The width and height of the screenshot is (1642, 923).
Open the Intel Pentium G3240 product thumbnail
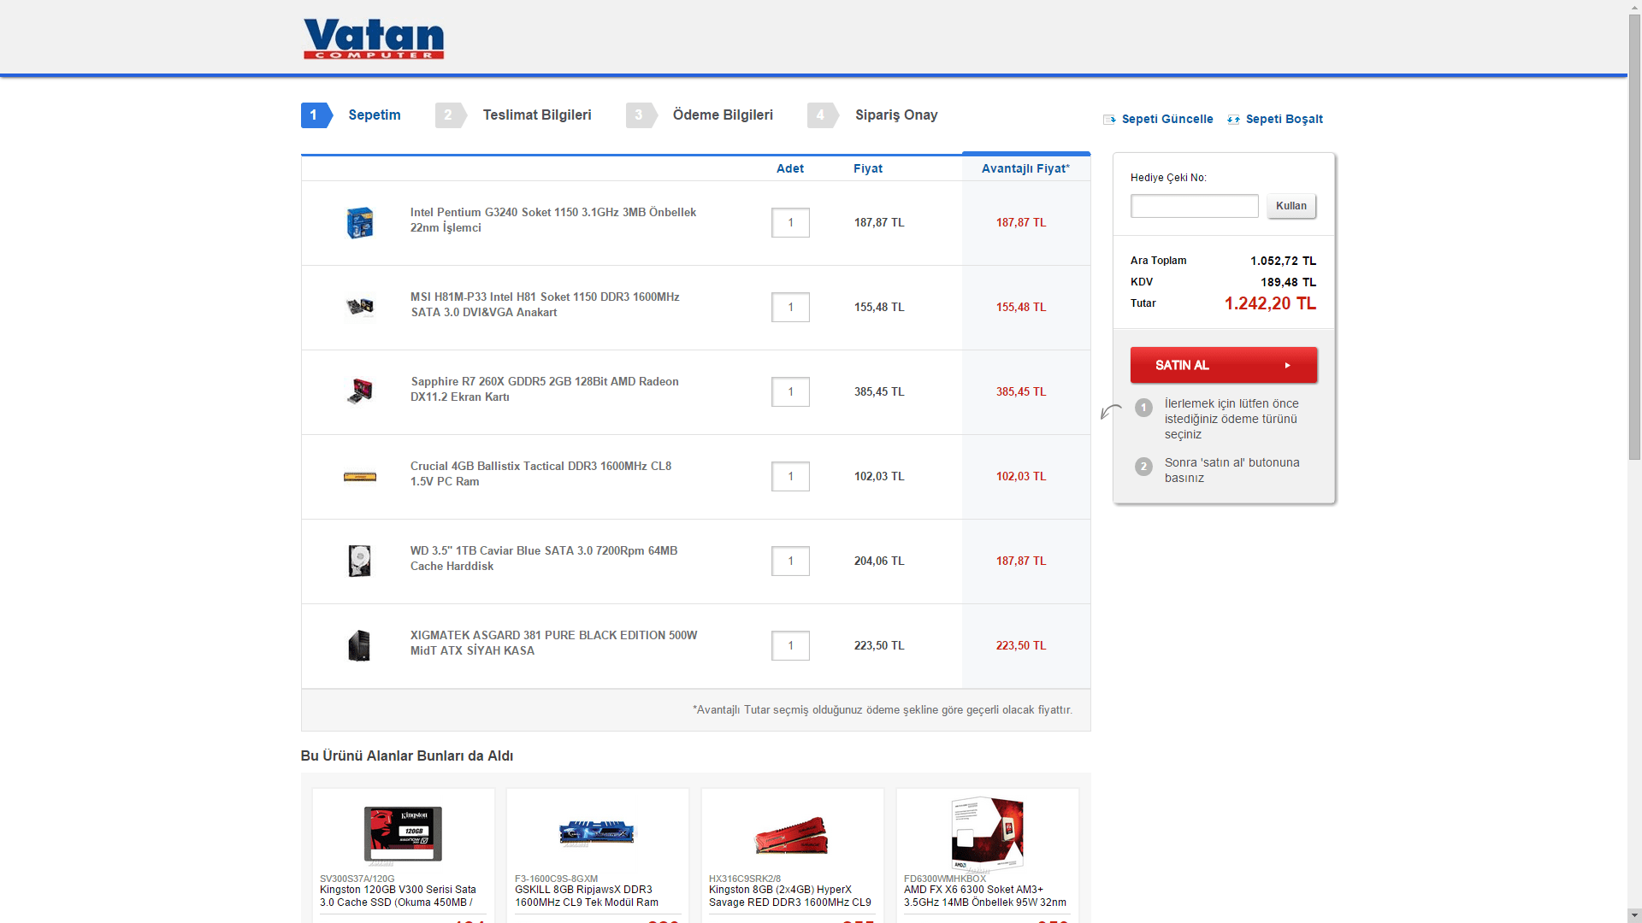click(360, 223)
